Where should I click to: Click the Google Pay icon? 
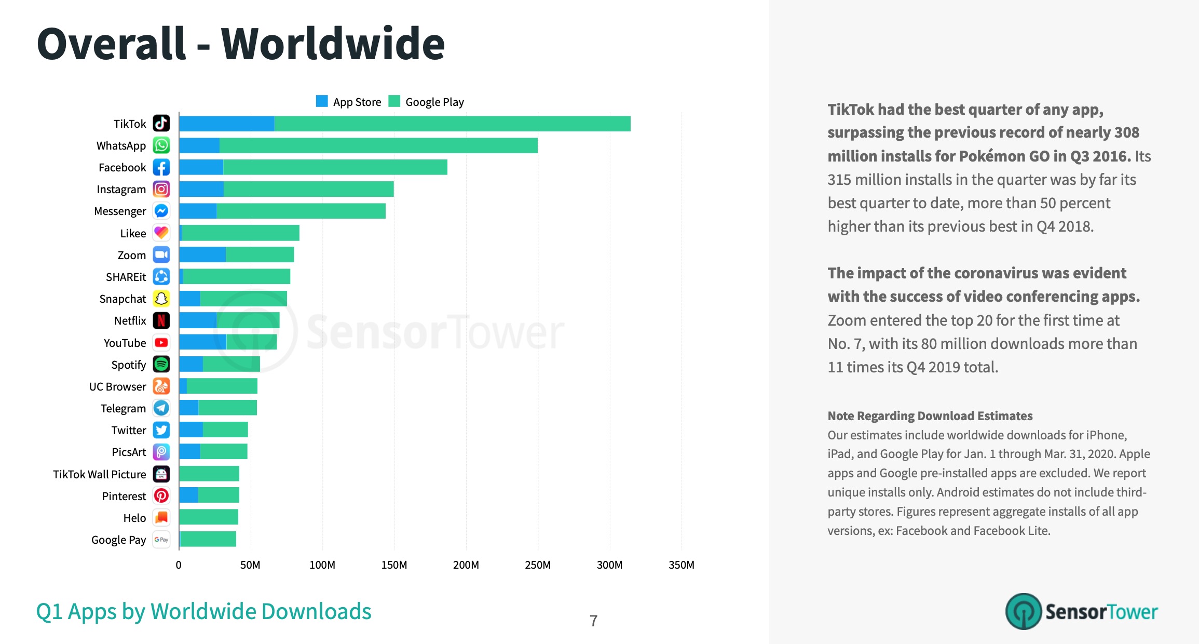tap(161, 540)
